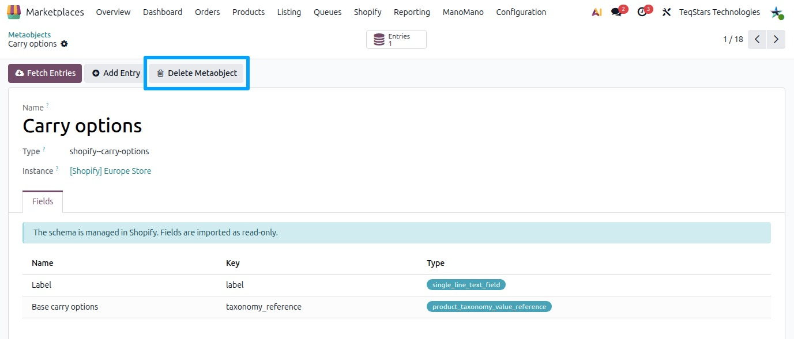Open the Queues menu
Image resolution: width=794 pixels, height=339 pixels.
click(x=328, y=12)
